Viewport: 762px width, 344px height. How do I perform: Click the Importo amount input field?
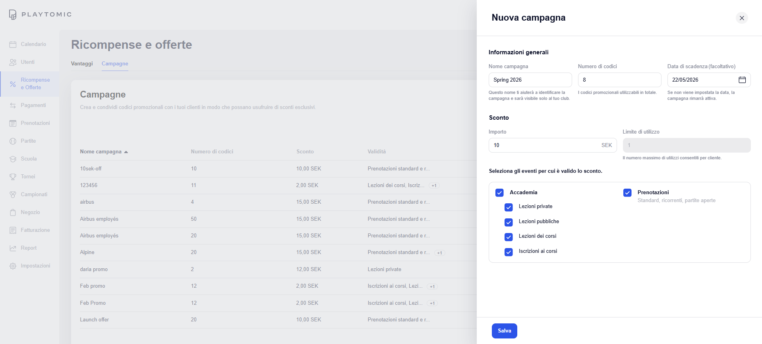point(544,145)
